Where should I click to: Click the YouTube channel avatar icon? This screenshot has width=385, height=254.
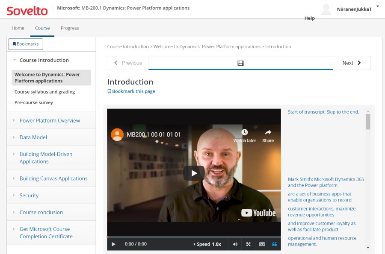pos(117,134)
